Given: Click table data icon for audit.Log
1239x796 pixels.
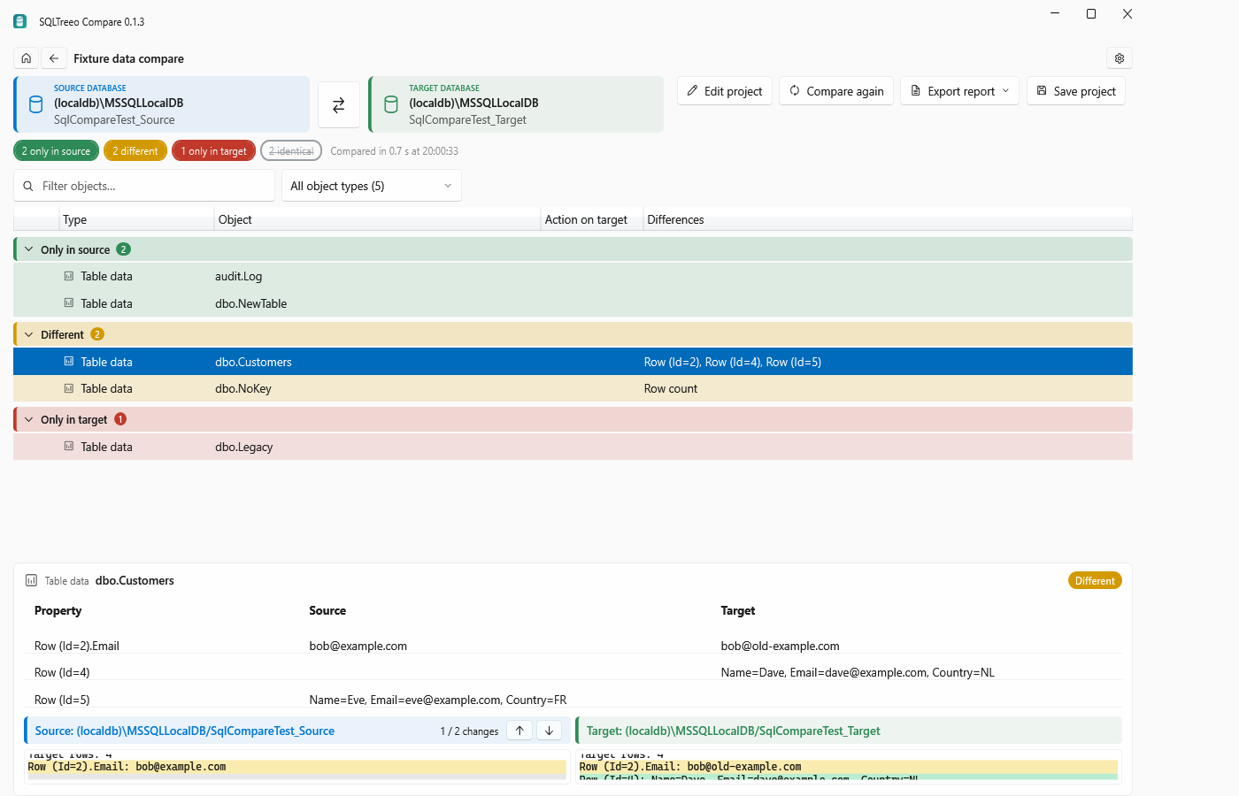Looking at the screenshot, I should click(x=69, y=276).
